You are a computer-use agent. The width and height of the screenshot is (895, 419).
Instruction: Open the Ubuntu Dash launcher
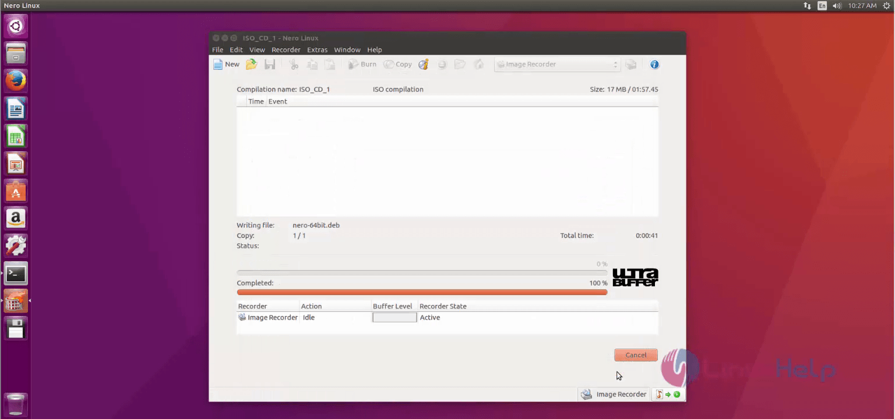click(x=16, y=26)
